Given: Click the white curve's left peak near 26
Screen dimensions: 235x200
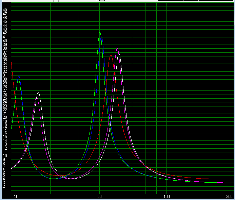Looking at the screenshot, I should tap(38, 93).
